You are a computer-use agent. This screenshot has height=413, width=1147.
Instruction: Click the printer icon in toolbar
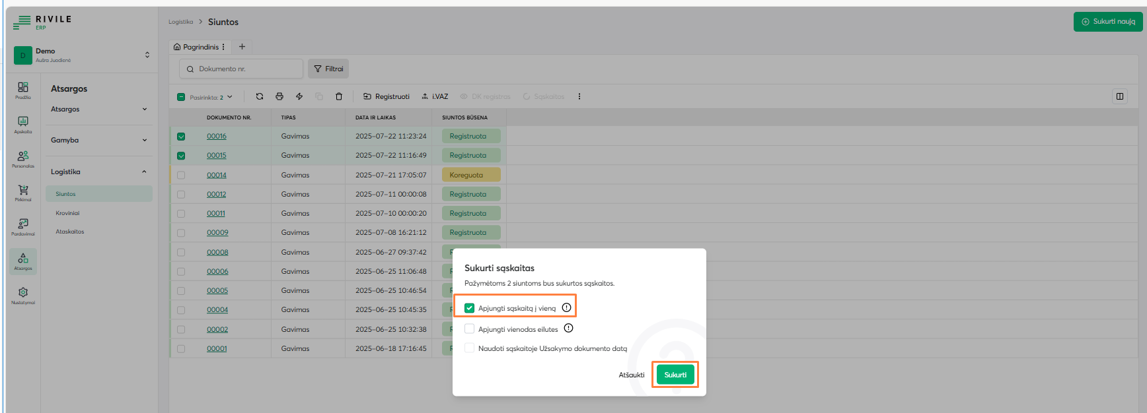279,96
